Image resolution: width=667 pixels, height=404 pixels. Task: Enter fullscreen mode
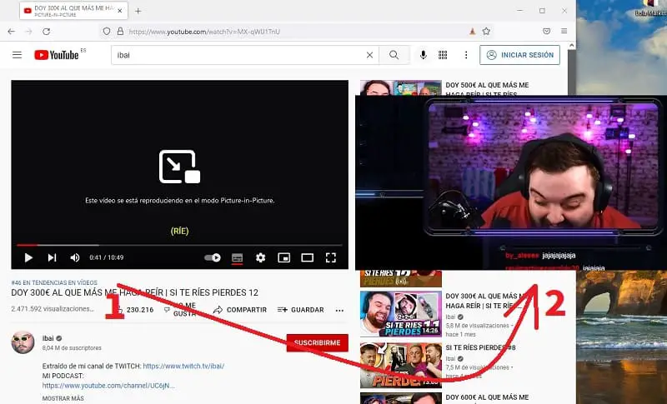tap(330, 257)
